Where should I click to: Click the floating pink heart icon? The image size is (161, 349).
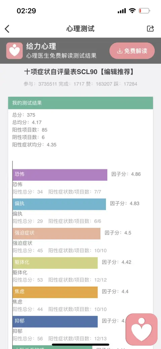tap(142, 330)
